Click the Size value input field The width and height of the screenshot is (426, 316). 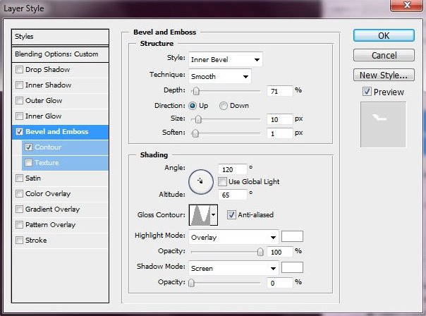[x=279, y=119]
